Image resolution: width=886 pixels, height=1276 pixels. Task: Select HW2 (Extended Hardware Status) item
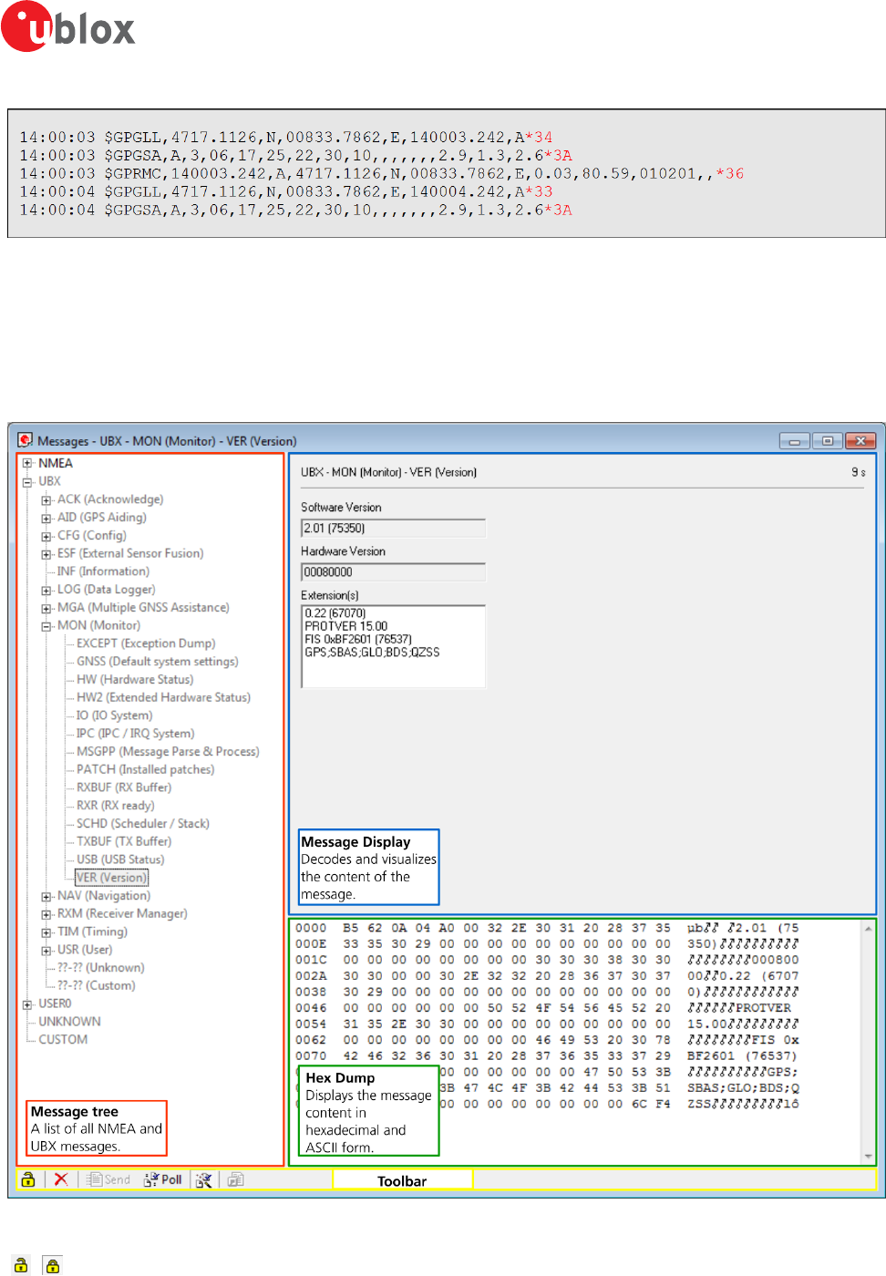pyautogui.click(x=163, y=697)
